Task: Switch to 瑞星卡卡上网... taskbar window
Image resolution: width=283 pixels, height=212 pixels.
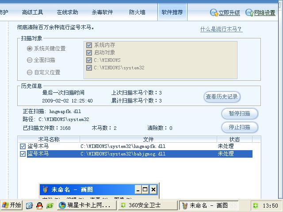Action: pyautogui.click(x=87, y=205)
